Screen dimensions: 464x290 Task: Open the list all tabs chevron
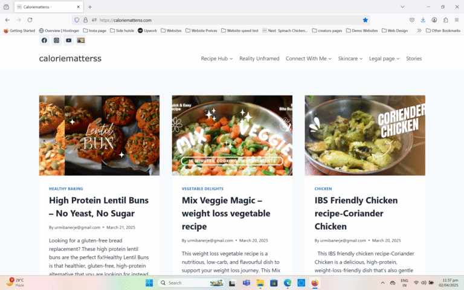tap(402, 7)
